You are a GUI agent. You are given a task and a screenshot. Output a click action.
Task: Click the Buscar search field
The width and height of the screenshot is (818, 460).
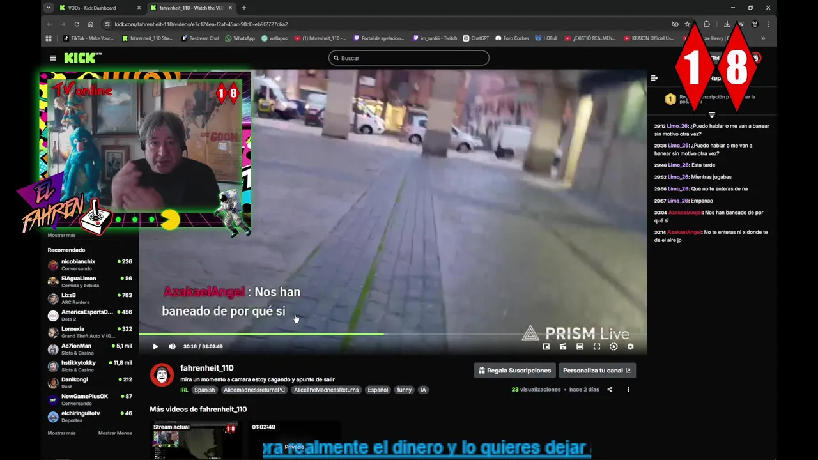pyautogui.click(x=409, y=58)
